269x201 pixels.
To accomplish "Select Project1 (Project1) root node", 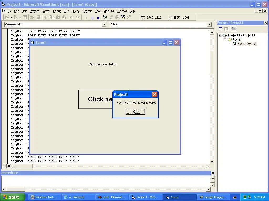I will pos(242,35).
